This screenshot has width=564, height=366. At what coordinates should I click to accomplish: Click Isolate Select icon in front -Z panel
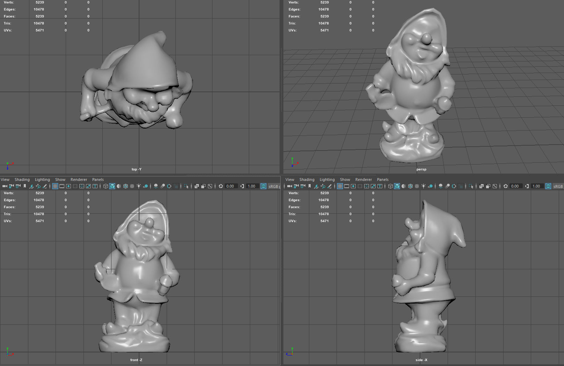(x=186, y=186)
